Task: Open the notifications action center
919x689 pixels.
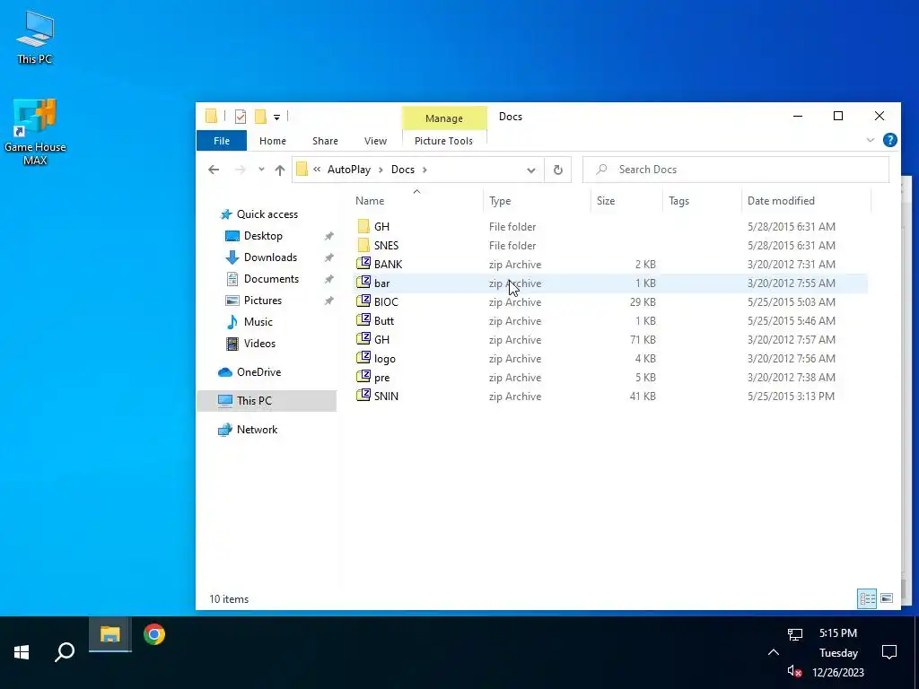Action: tap(889, 652)
